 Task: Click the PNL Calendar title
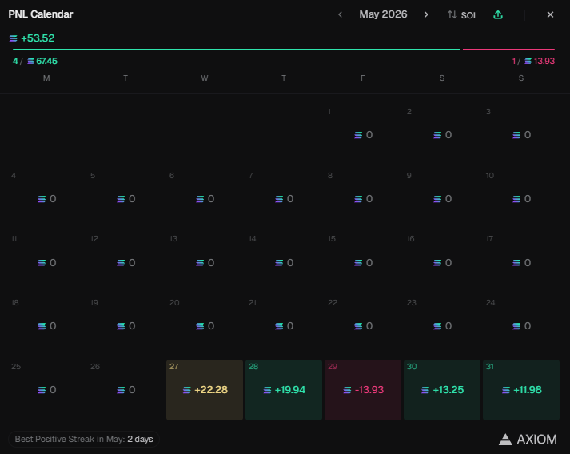[41, 14]
